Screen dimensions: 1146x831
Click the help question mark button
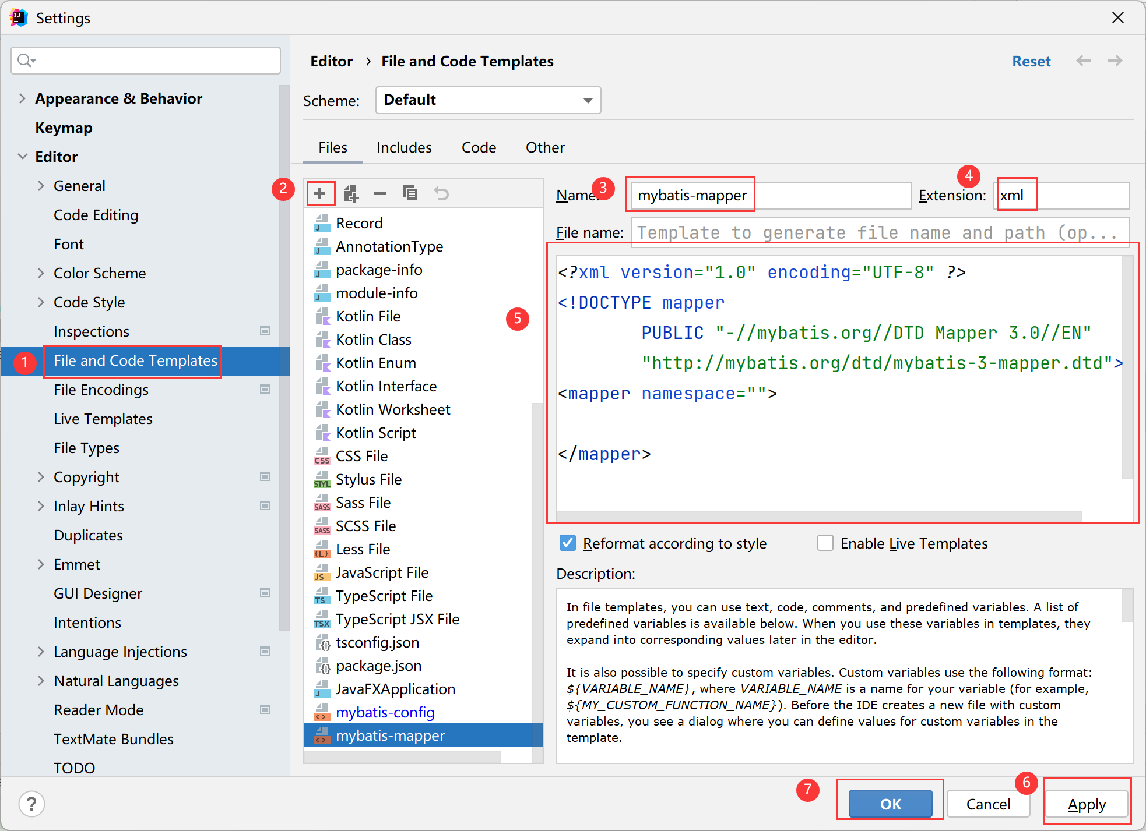pos(31,804)
